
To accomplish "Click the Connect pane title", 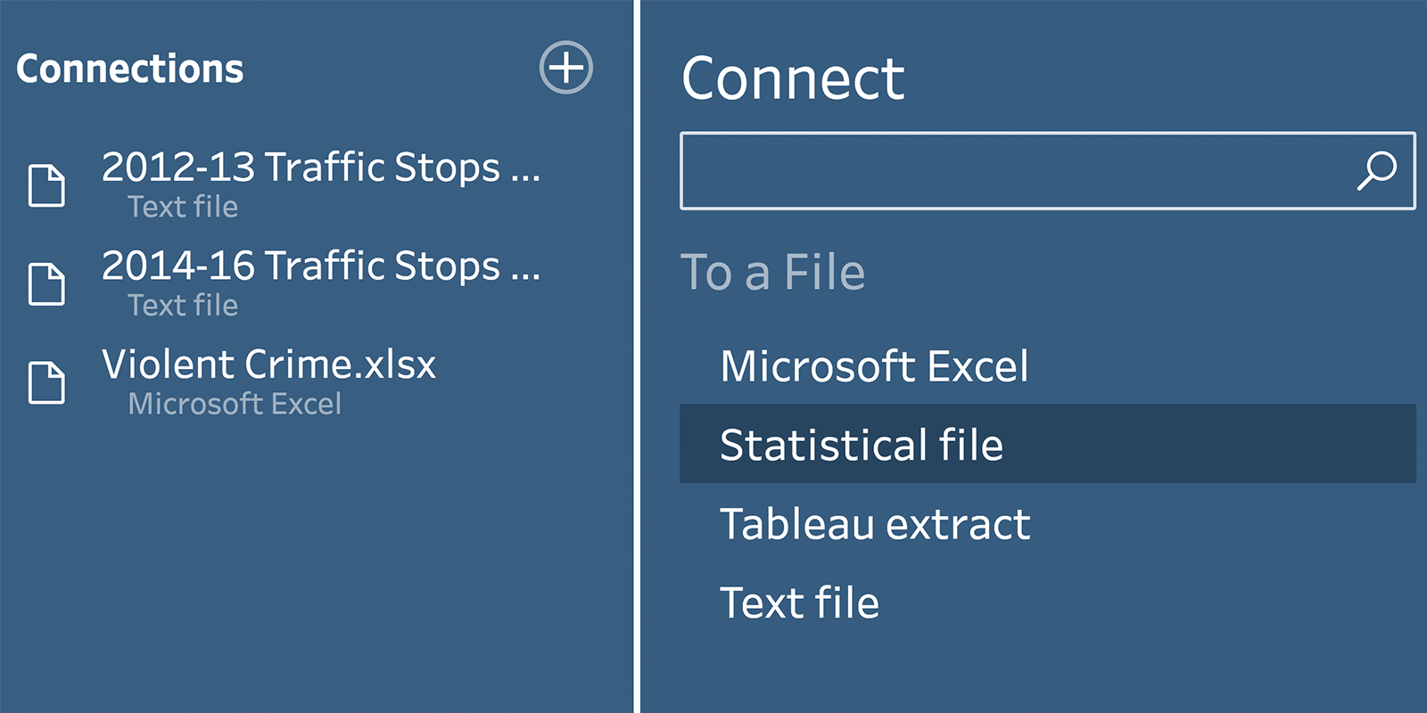I will click(793, 78).
